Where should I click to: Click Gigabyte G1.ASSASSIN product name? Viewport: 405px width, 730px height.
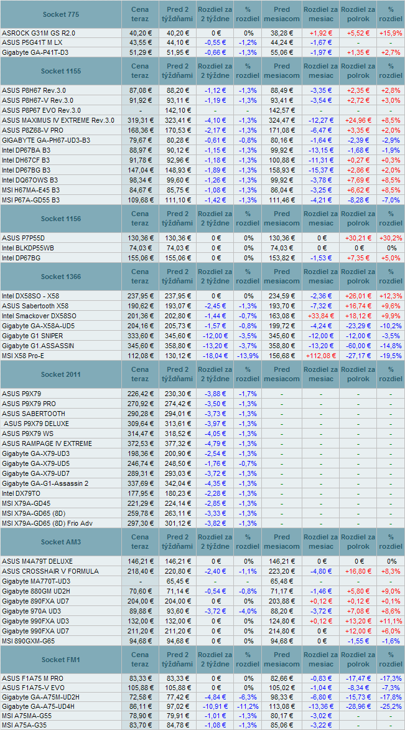point(38,346)
